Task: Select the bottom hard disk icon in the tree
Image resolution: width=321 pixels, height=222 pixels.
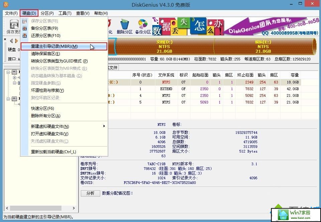Action: pos(14,99)
